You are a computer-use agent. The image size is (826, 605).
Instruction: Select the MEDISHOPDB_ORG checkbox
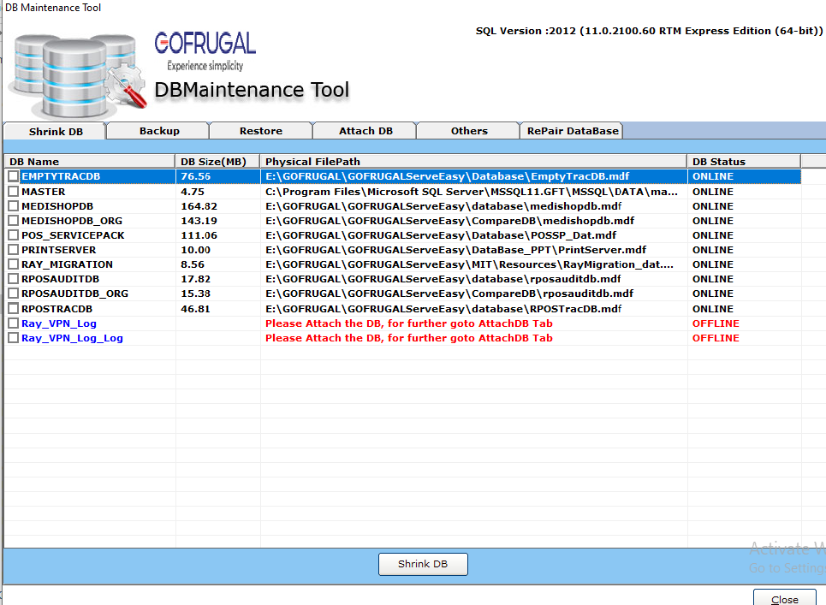(14, 221)
